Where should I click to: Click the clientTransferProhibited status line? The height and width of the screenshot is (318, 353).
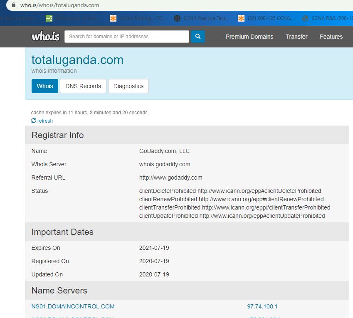pos(235,207)
